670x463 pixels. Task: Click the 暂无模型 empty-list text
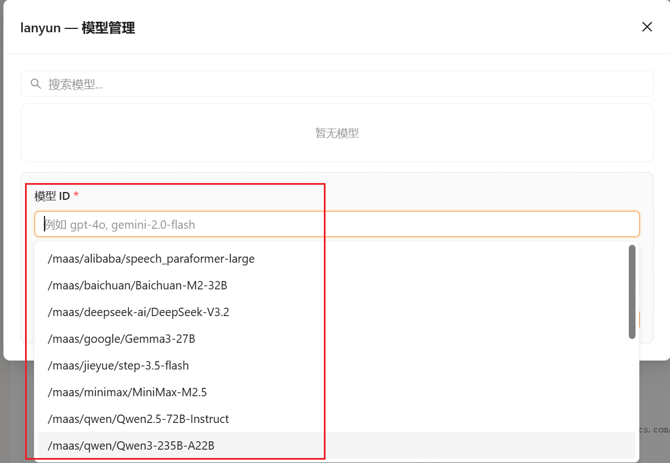pyautogui.click(x=337, y=134)
